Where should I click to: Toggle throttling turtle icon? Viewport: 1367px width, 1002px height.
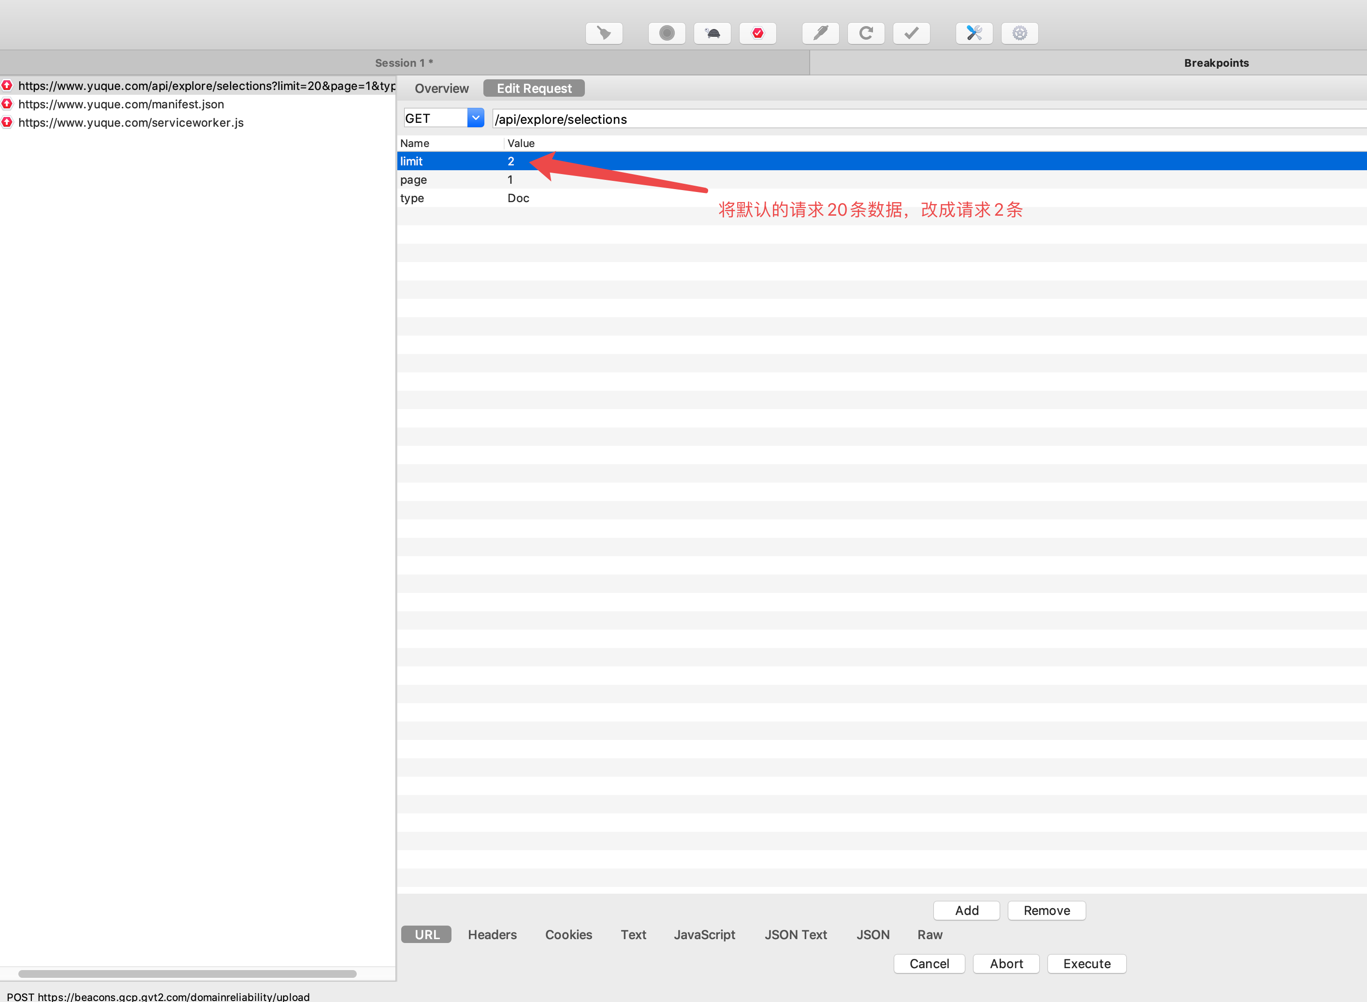click(713, 33)
